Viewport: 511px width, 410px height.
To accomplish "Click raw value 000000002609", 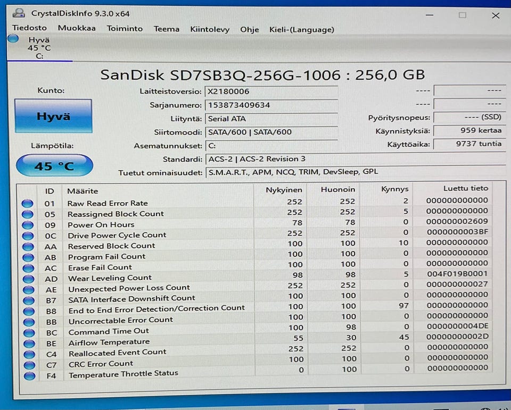I will coord(457,221).
